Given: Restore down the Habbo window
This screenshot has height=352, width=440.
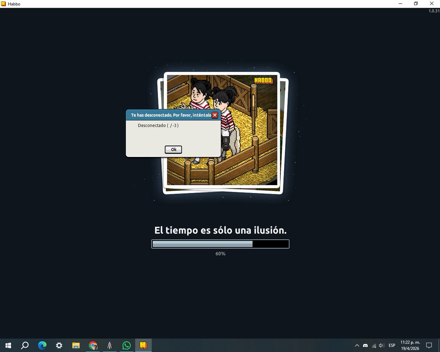Looking at the screenshot, I should 416,4.
